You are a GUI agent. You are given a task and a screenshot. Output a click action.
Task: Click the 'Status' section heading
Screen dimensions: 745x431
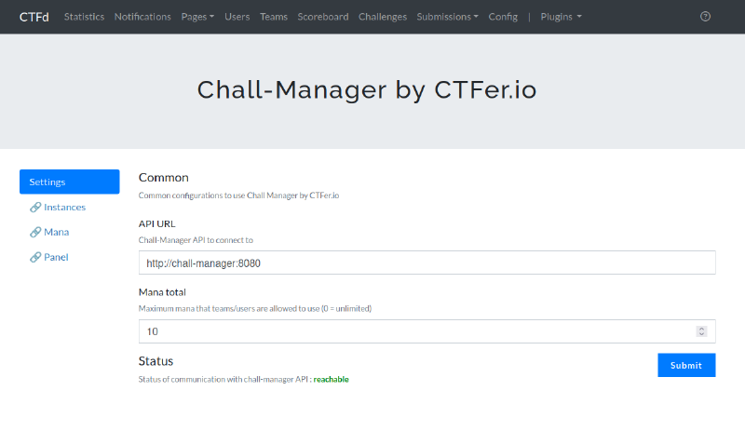pos(156,361)
